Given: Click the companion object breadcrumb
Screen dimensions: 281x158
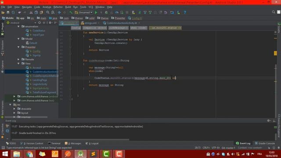Looking at the screenshot, I should point(95,28).
